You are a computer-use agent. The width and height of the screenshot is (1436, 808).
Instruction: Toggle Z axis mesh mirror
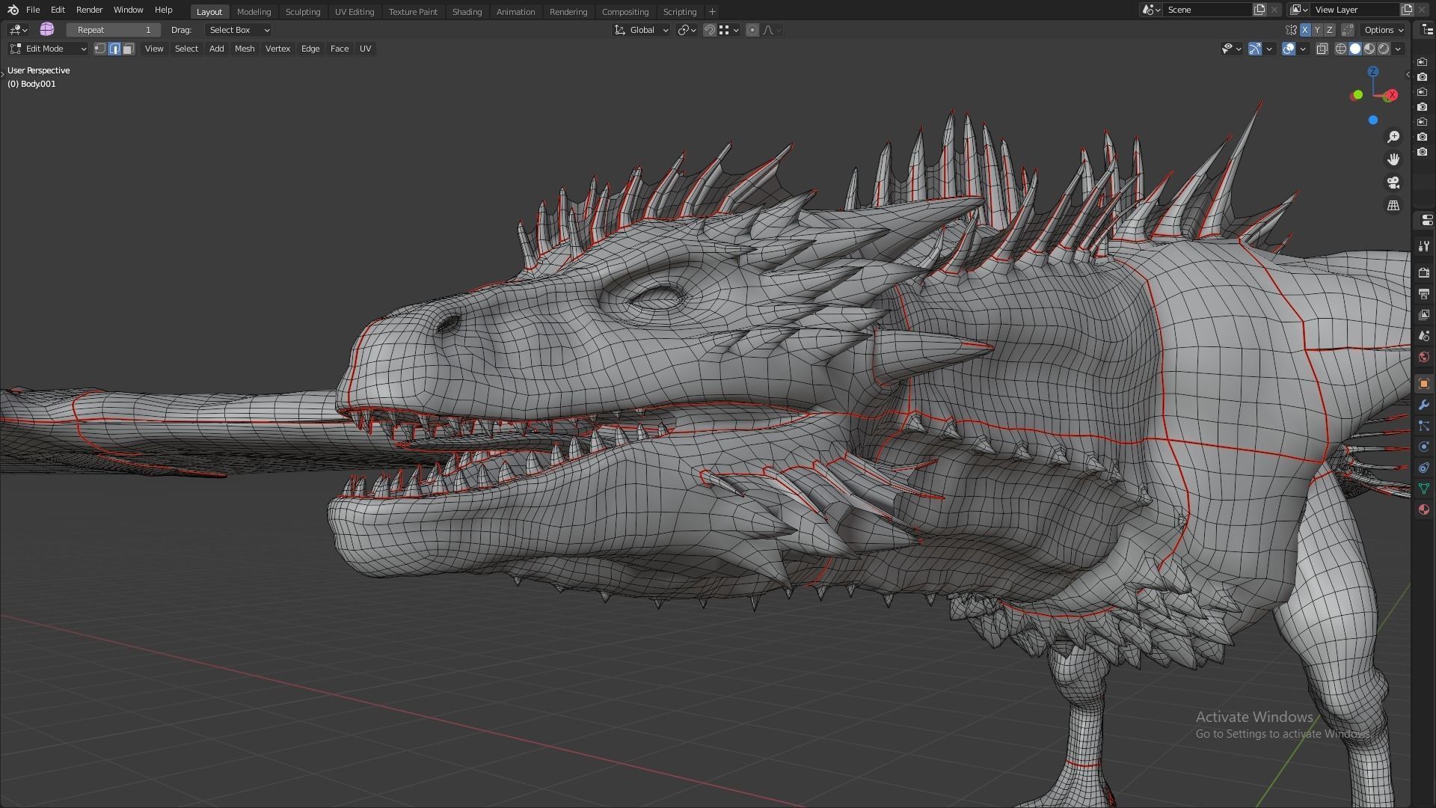pos(1329,30)
